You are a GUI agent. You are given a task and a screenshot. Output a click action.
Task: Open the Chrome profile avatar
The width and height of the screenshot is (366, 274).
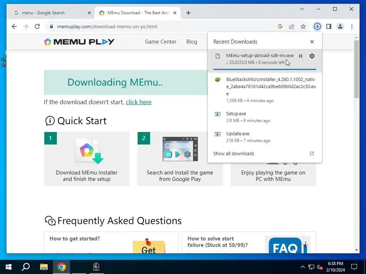point(340,26)
